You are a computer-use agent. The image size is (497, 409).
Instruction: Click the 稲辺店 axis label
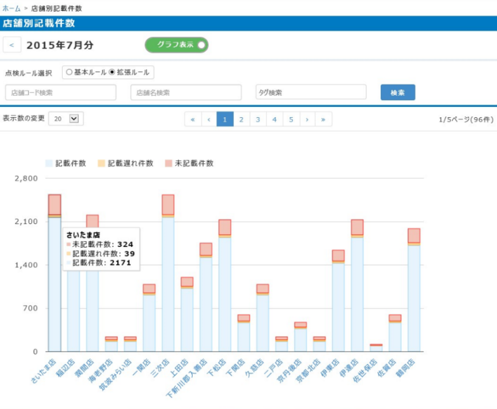[x=66, y=367]
